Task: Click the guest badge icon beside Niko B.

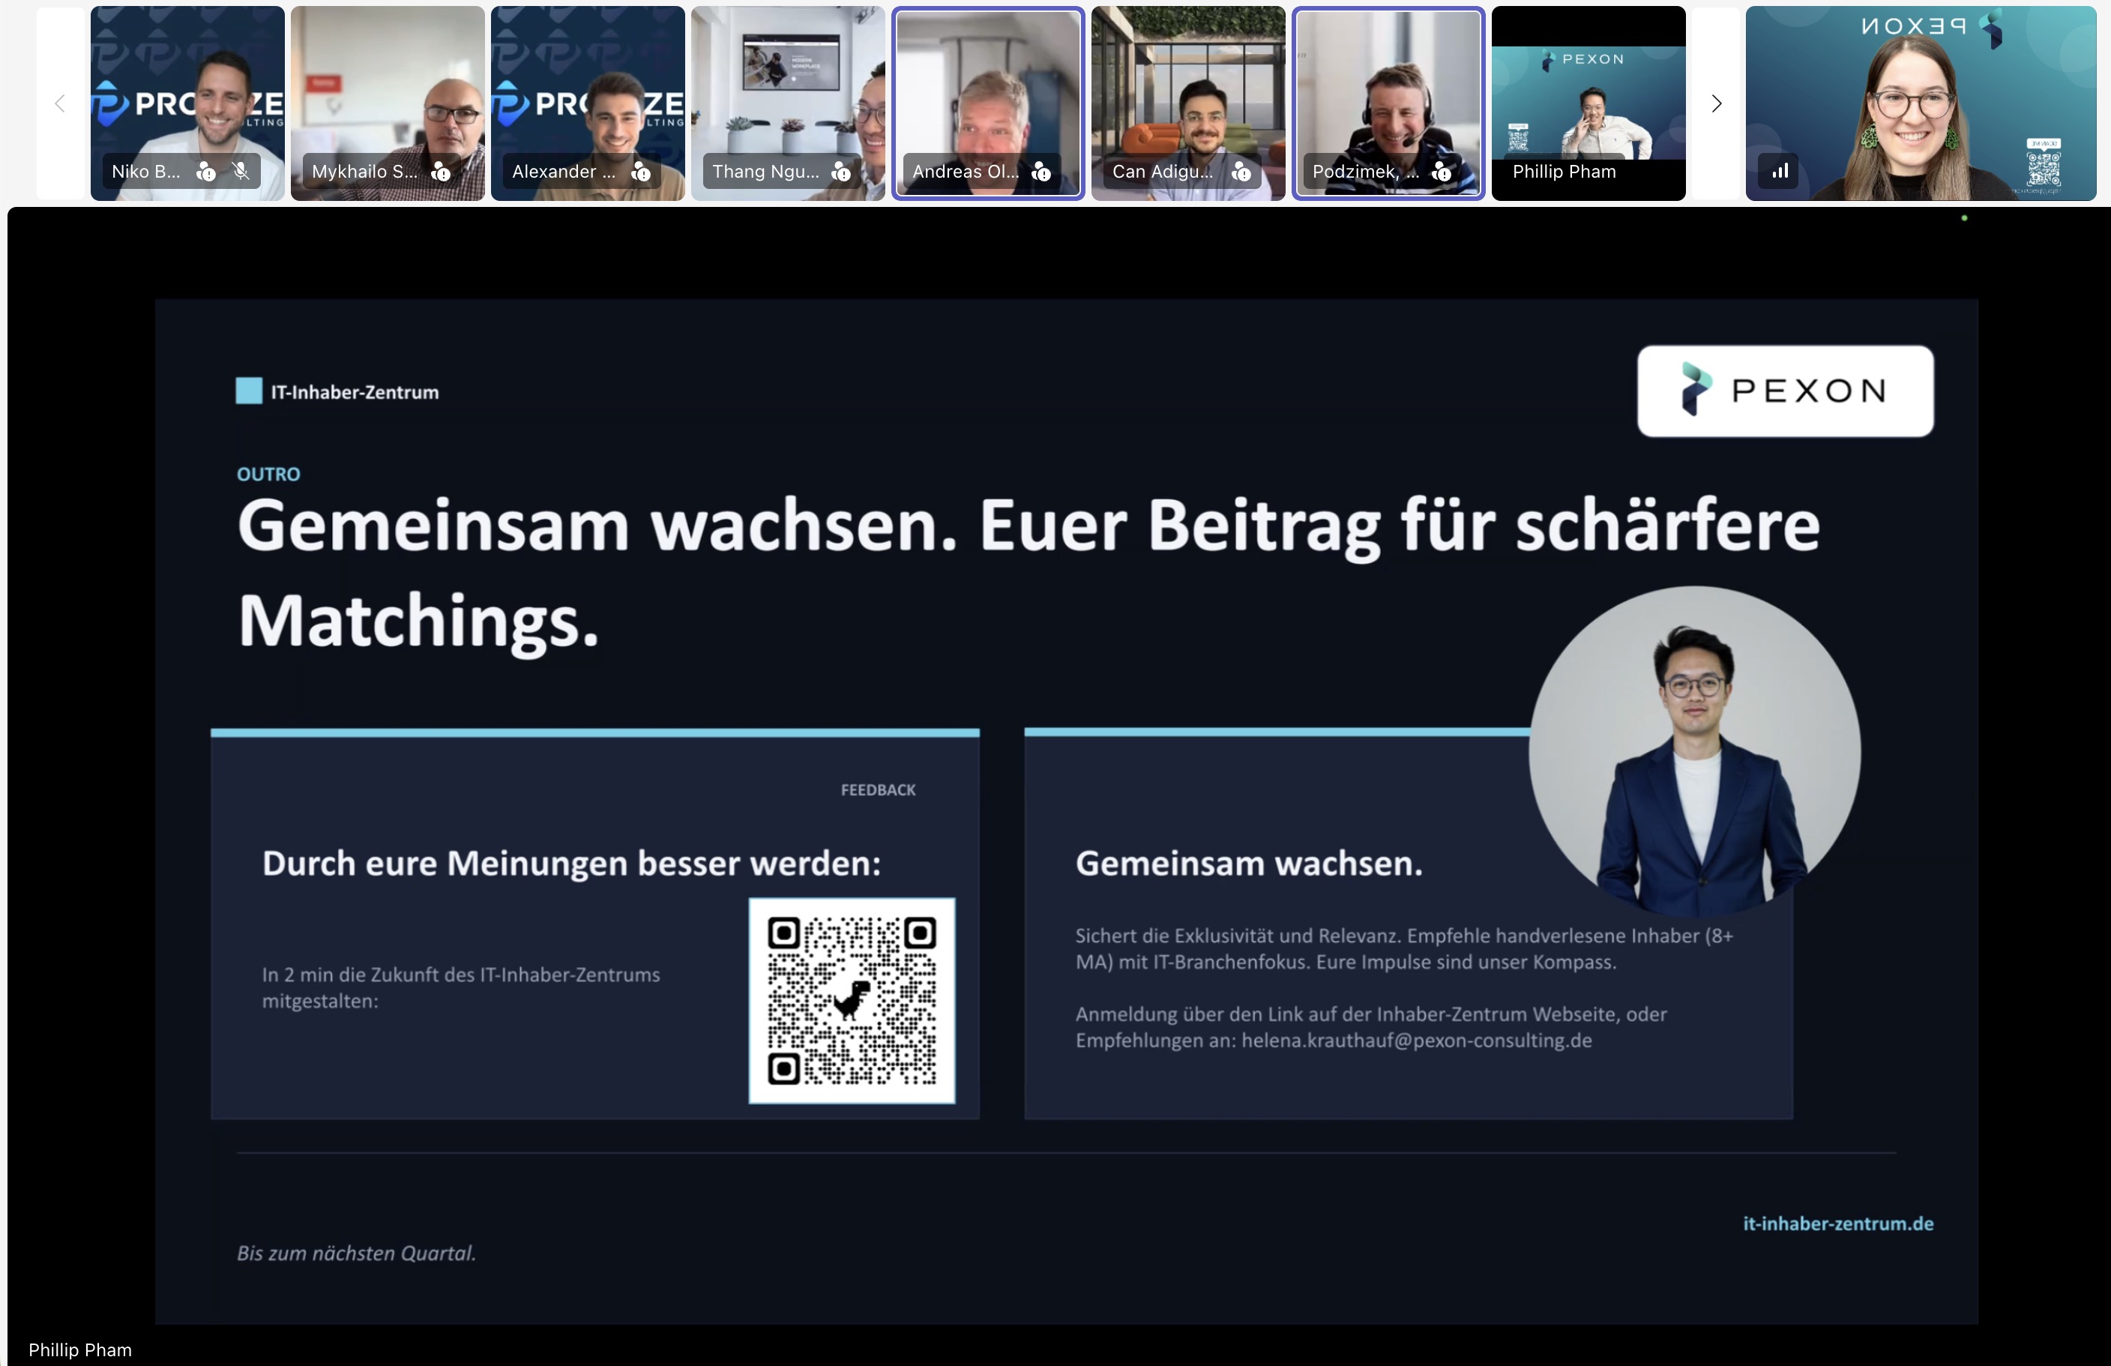Action: [206, 171]
